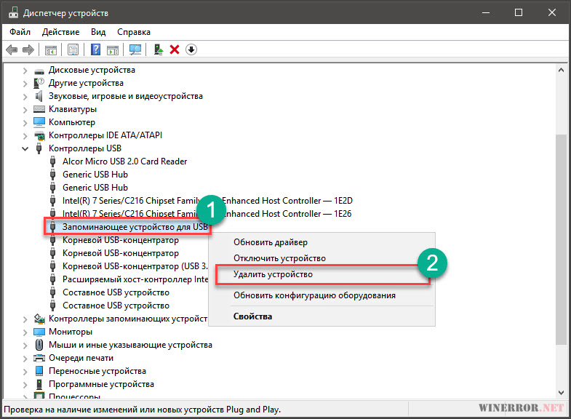Expand the Программные устройства category

25,385
